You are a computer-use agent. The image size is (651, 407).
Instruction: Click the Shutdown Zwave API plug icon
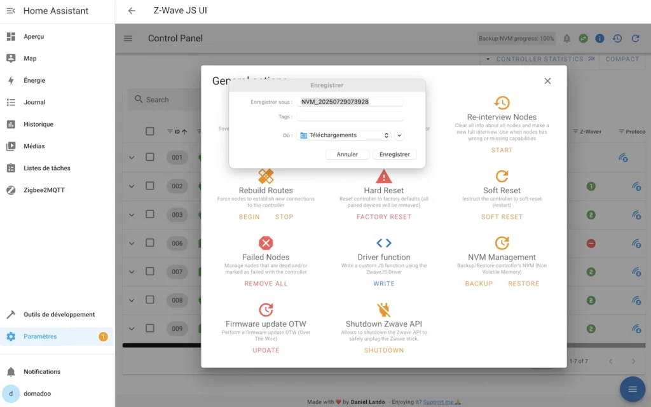point(383,310)
